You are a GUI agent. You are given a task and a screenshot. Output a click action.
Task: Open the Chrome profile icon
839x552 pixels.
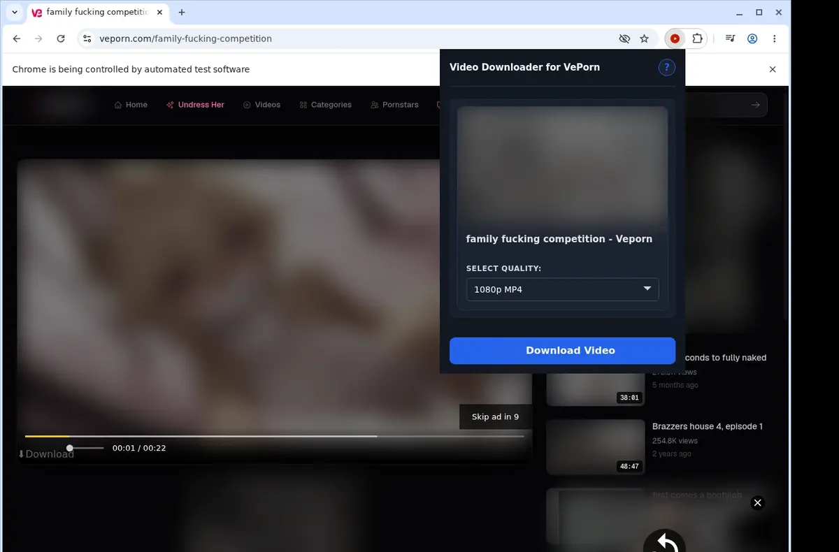click(752, 39)
